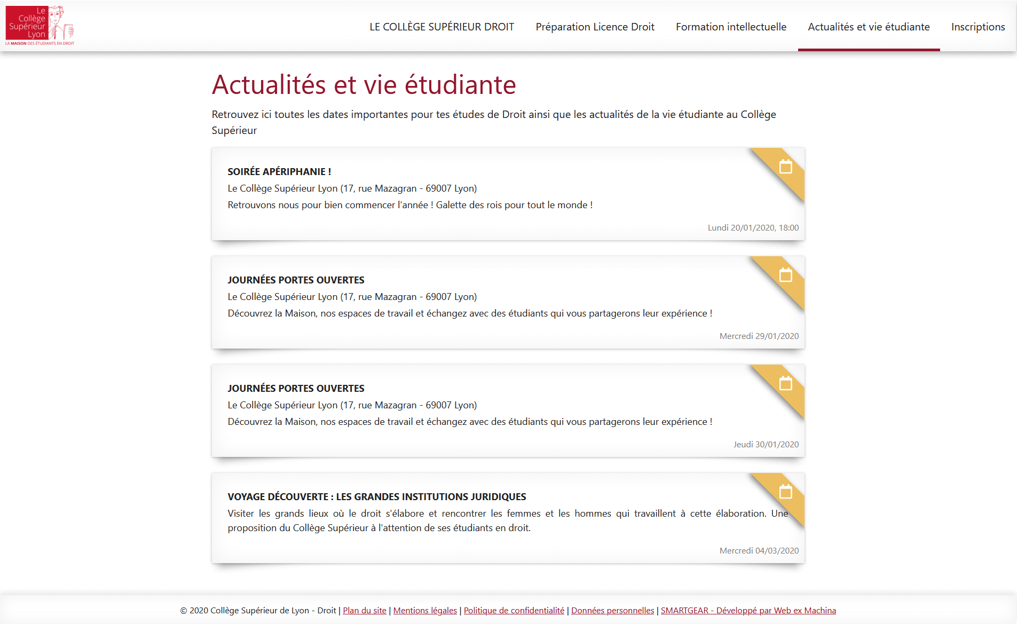This screenshot has width=1017, height=624.
Task: Click Découvrez la Maison text in 29/01/2020 card
Action: 470,313
